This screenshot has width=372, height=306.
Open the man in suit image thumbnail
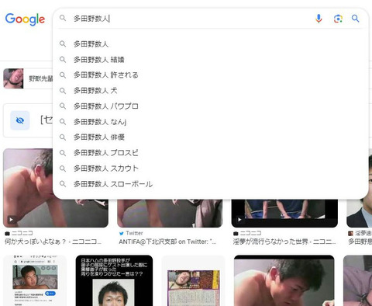[360, 188]
